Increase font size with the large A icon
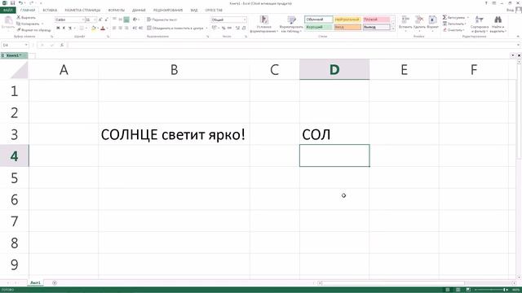The width and height of the screenshot is (522, 293). [100, 20]
